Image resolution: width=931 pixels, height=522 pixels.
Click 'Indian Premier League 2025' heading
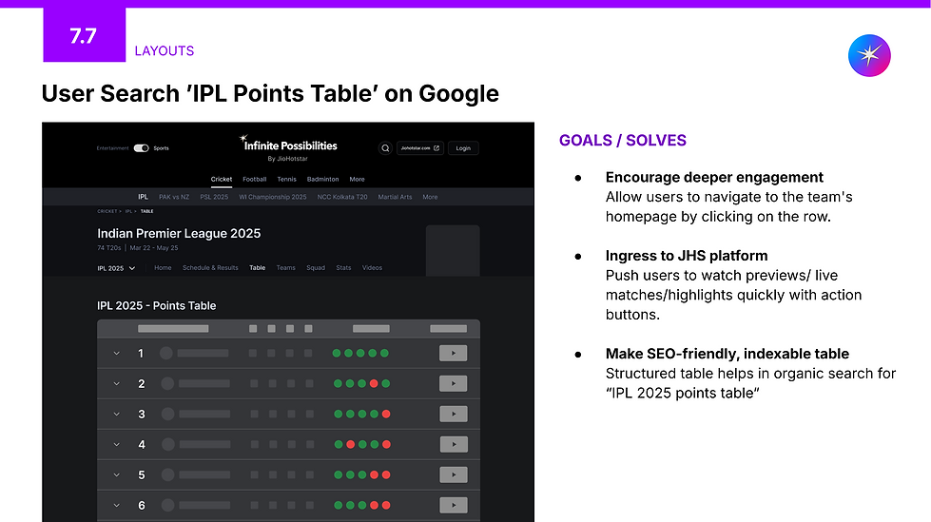click(x=179, y=233)
